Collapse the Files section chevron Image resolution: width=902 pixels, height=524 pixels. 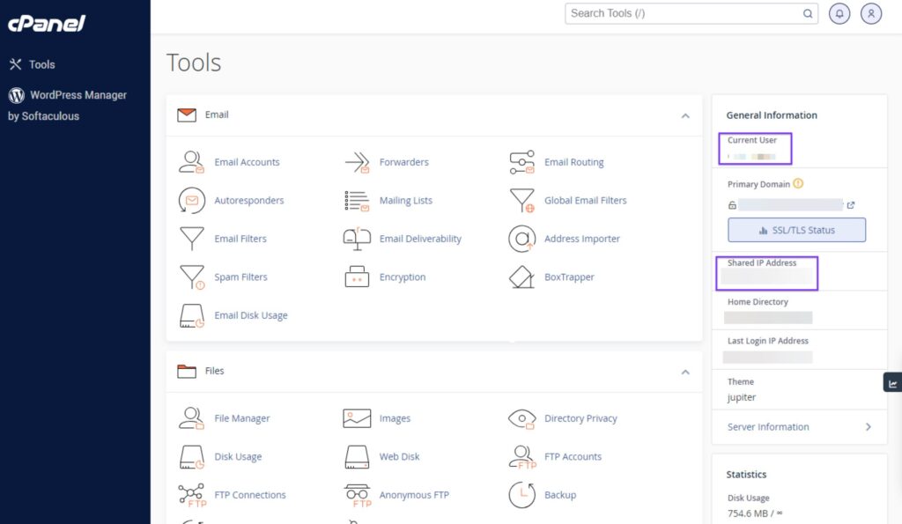685,372
